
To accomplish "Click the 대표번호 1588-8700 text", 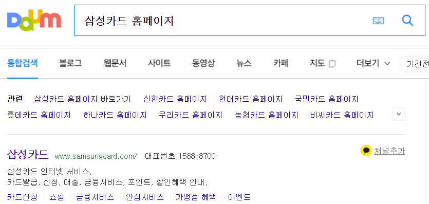I will (180, 156).
